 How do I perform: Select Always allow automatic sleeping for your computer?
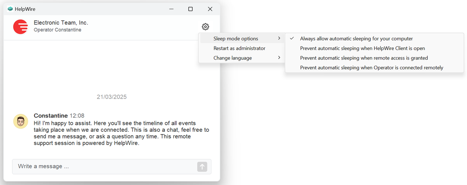[374, 38]
